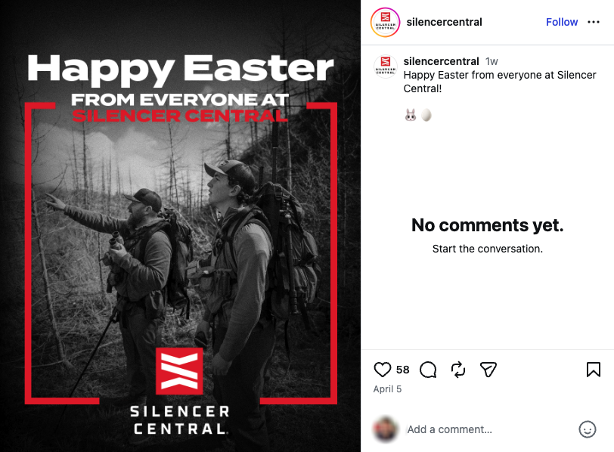Open silencercentral's story from the ringed header avatar

[385, 22]
